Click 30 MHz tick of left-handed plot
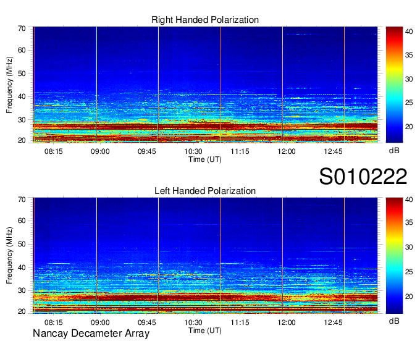This screenshot has height=341, width=420. click(x=22, y=290)
